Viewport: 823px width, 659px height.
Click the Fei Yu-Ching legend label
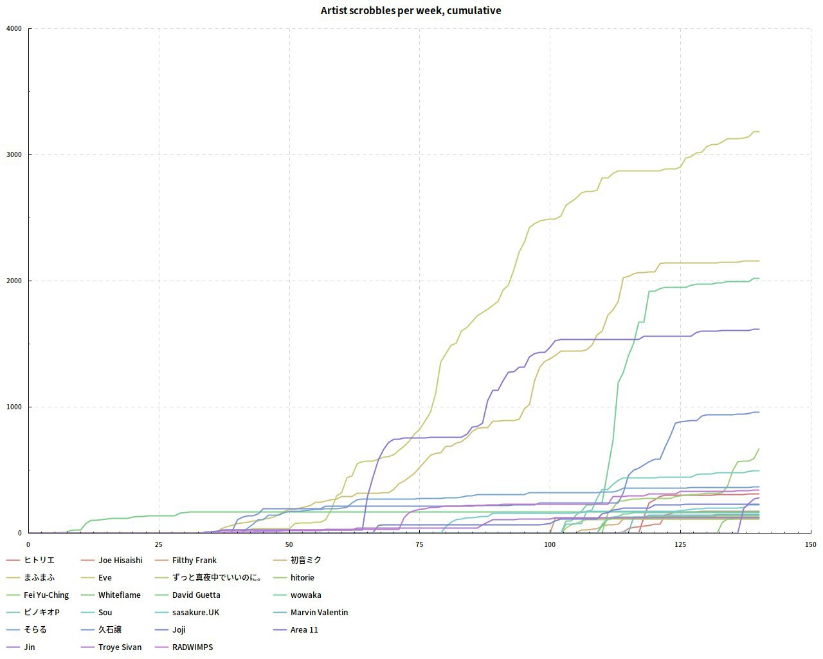[46, 595]
